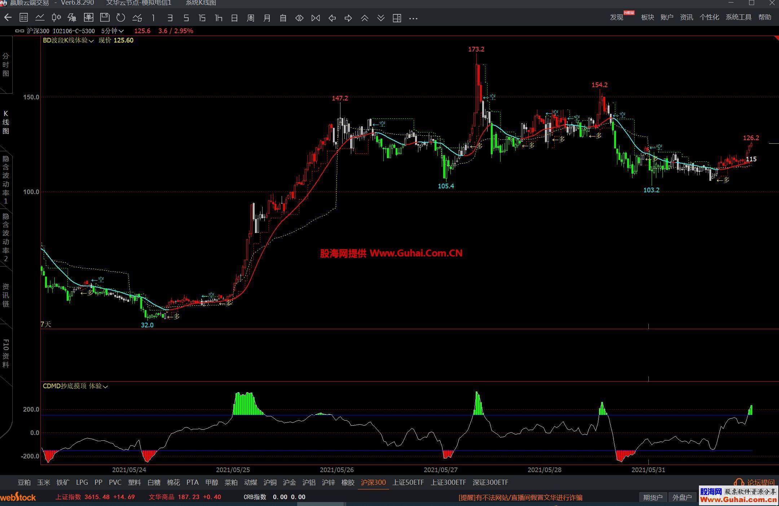This screenshot has width=779, height=506.
Task: Click the refresh circular arrow icon
Action: pos(121,18)
